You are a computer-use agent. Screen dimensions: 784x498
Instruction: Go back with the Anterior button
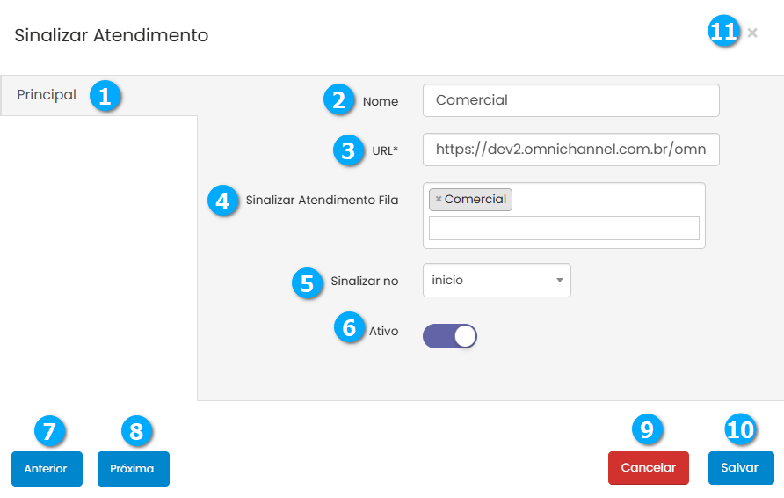click(x=46, y=469)
